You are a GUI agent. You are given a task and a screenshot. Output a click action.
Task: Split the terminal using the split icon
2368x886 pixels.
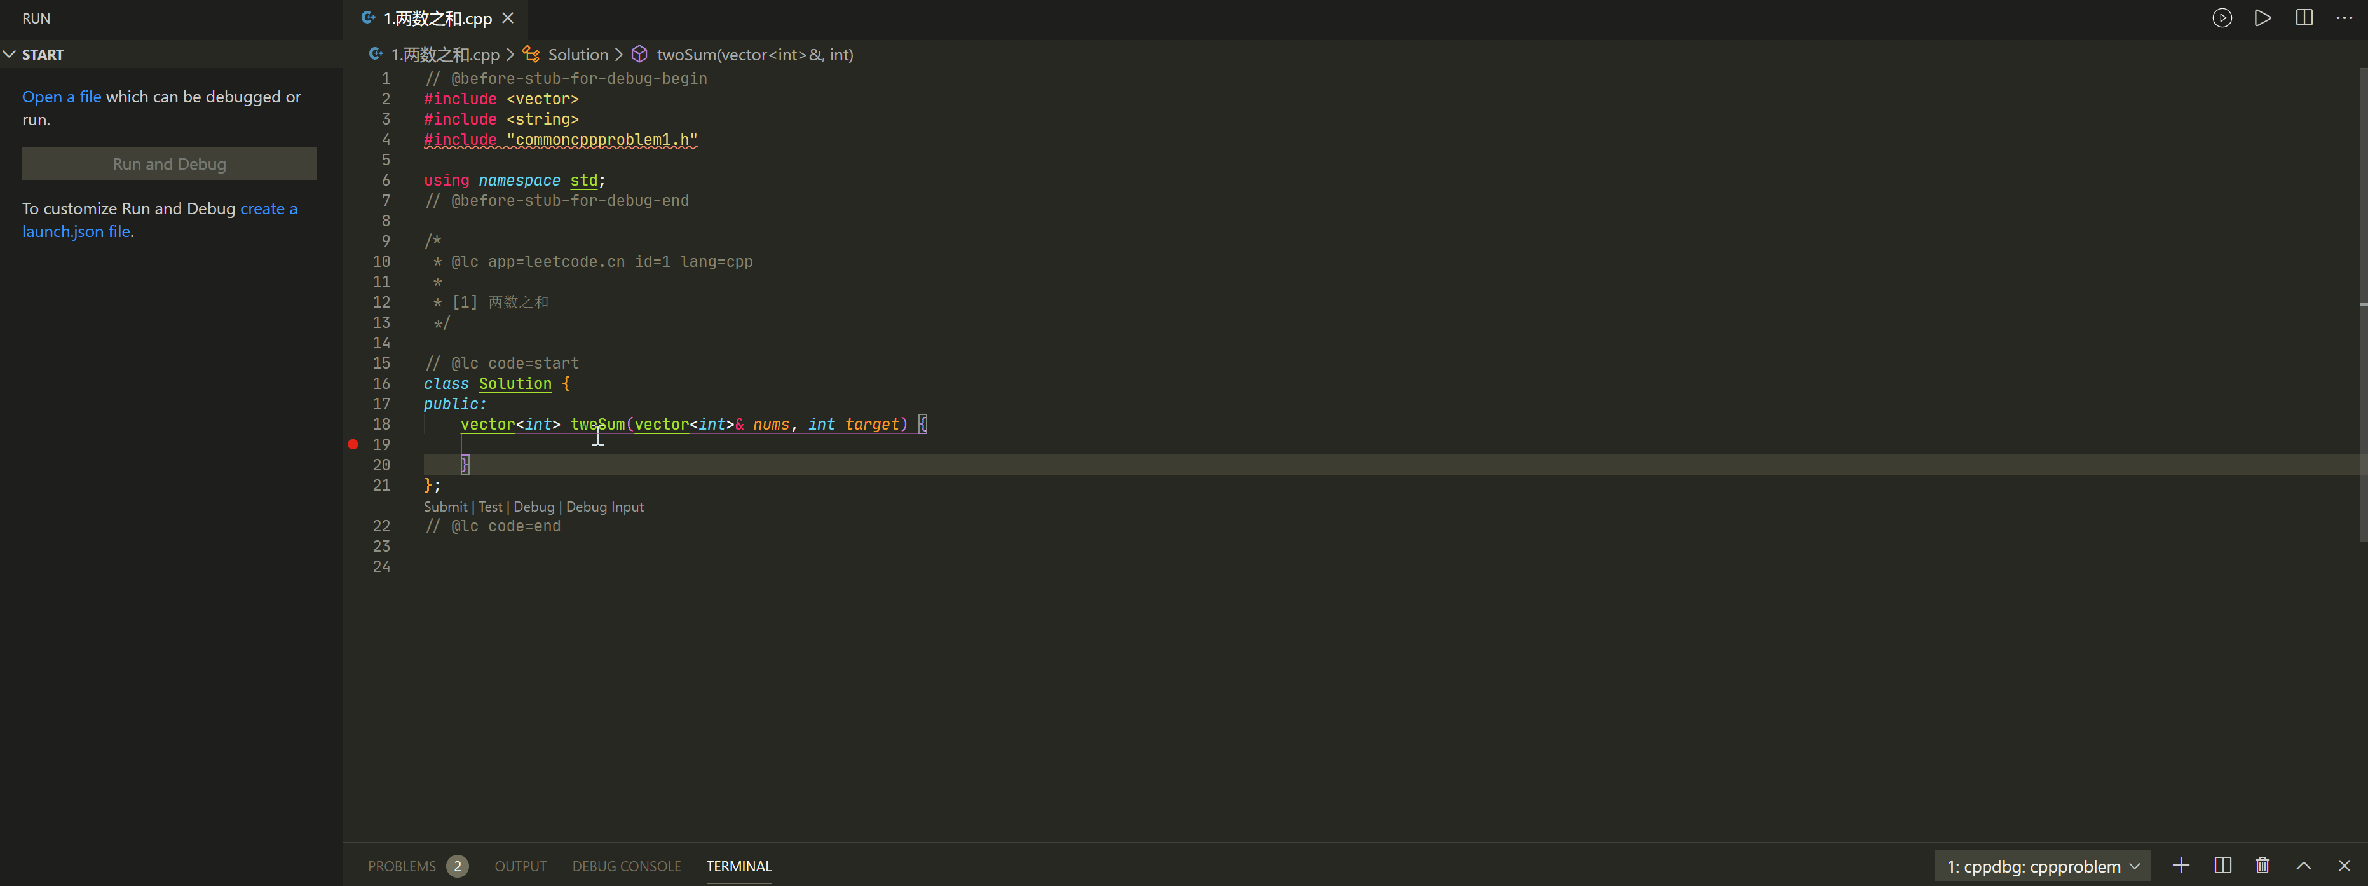(2222, 865)
